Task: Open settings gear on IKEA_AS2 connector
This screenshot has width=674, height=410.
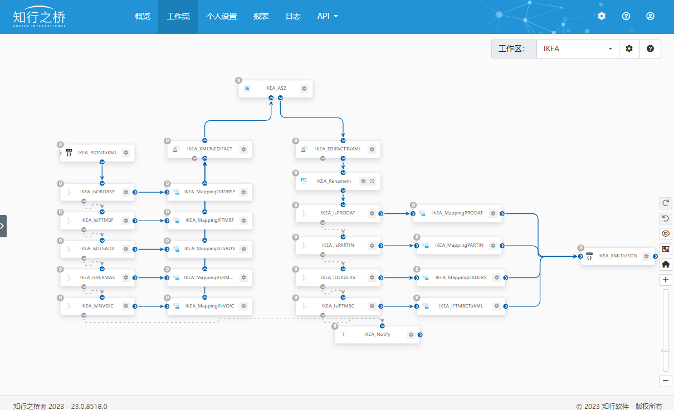Action: [x=304, y=89]
